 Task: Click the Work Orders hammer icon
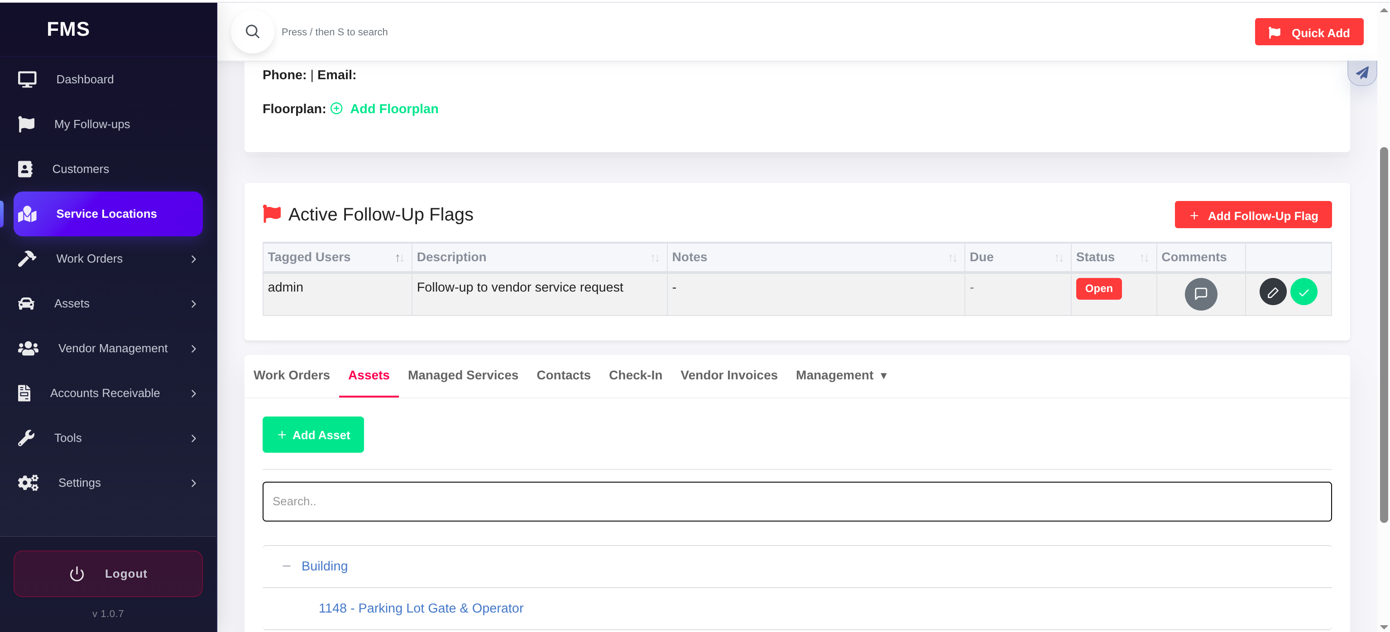(27, 259)
